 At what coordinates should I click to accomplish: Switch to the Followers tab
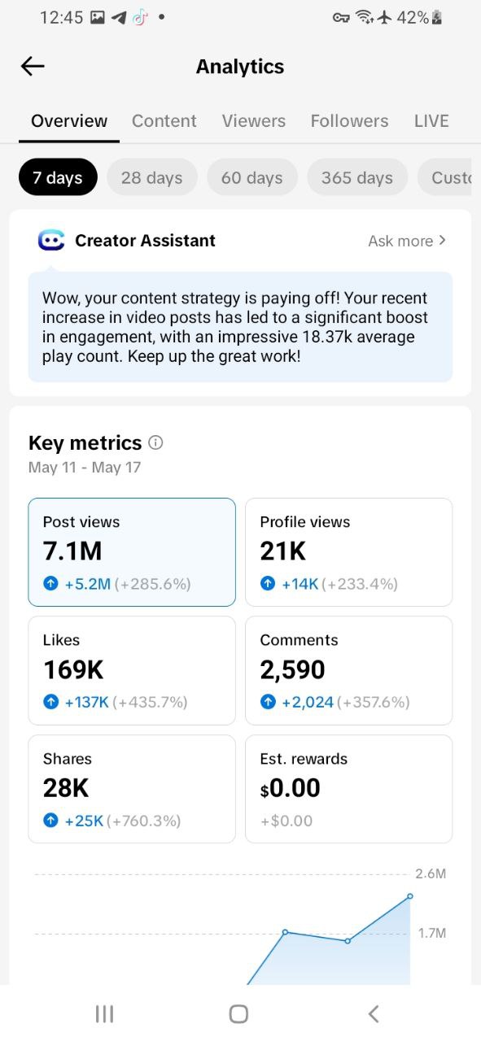tap(349, 120)
